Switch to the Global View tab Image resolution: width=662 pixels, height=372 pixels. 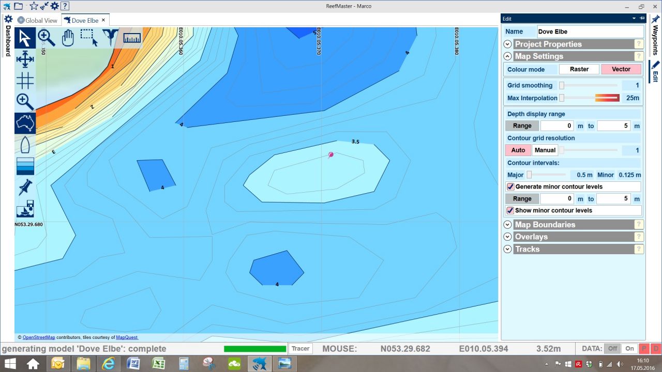[x=38, y=20]
